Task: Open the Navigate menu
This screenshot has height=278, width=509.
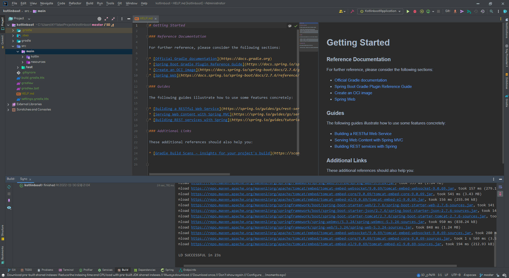Action: pos(47,3)
